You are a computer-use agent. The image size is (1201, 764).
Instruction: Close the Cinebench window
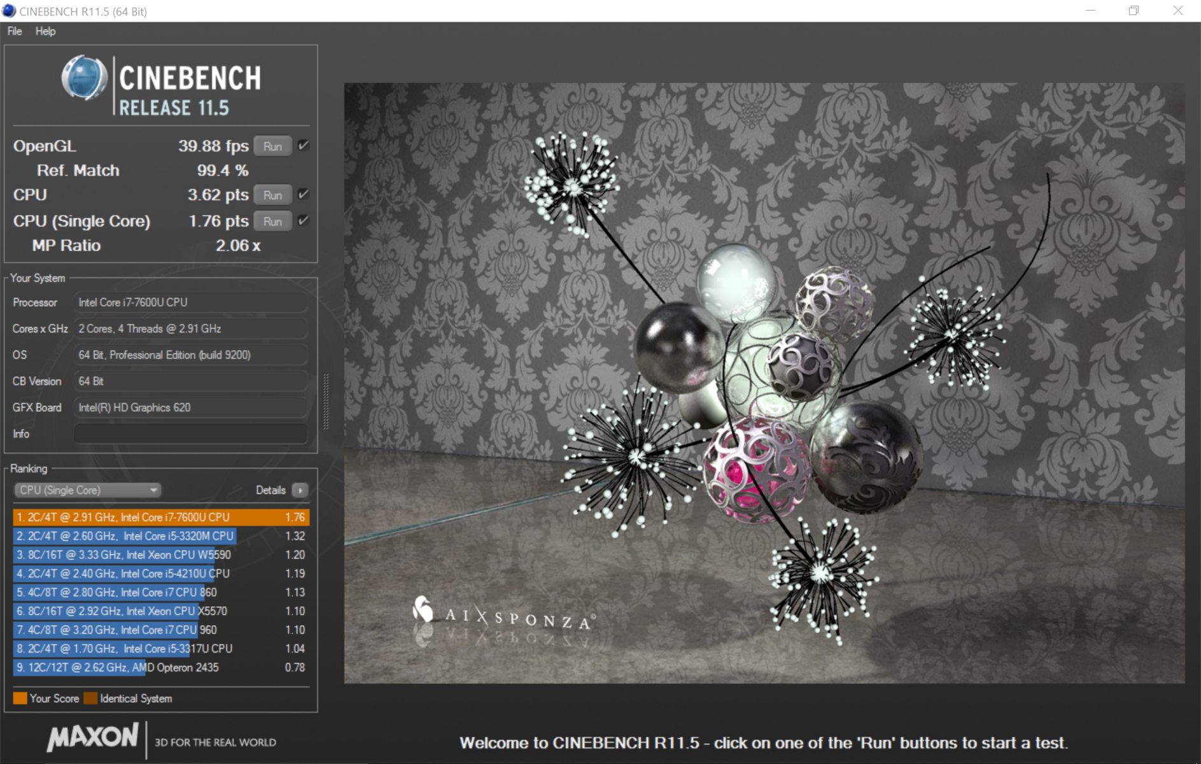point(1178,11)
